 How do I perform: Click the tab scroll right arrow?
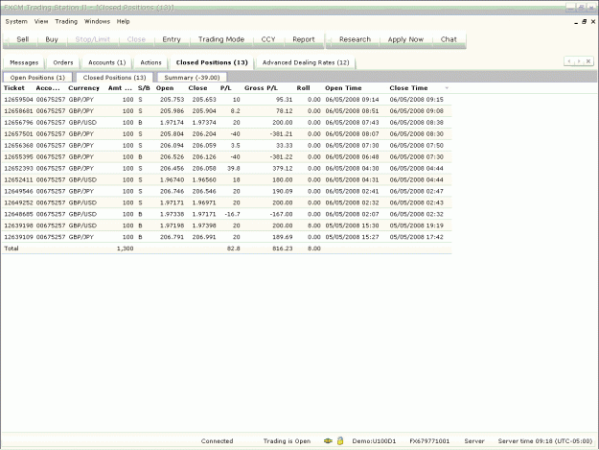pyautogui.click(x=579, y=61)
